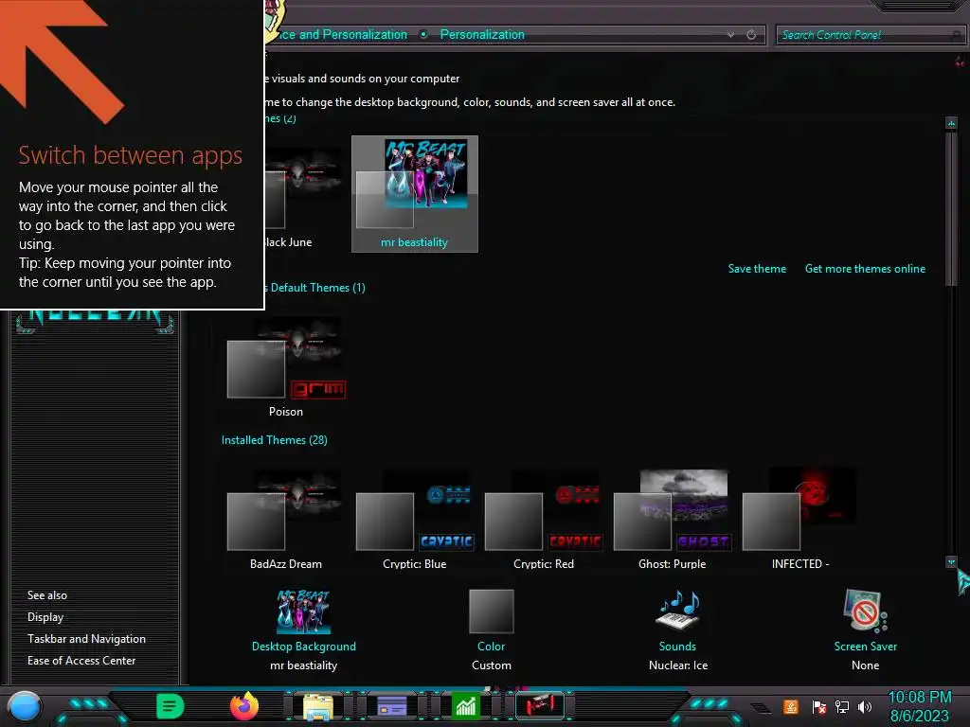This screenshot has width=970, height=727.
Task: Open the Start orb button
Action: [x=25, y=707]
